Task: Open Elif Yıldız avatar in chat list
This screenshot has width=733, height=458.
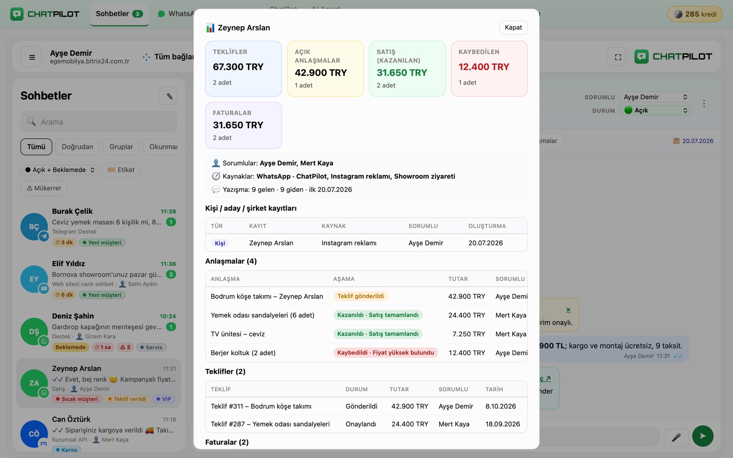Action: pos(34,279)
